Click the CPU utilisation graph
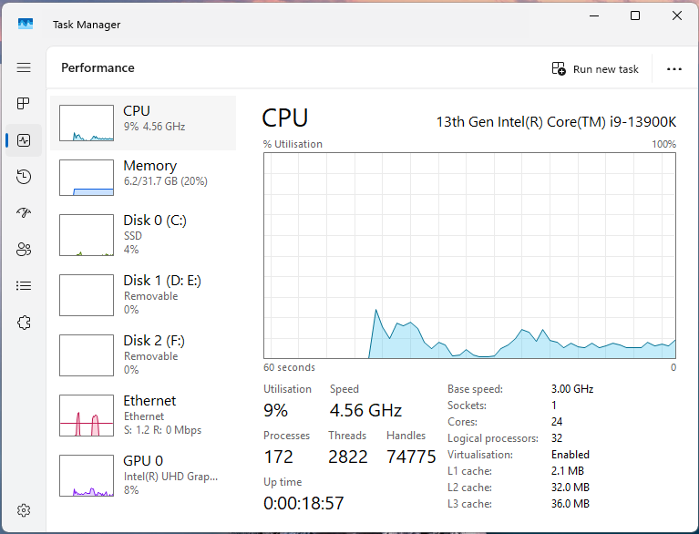The image size is (699, 534). 469,255
